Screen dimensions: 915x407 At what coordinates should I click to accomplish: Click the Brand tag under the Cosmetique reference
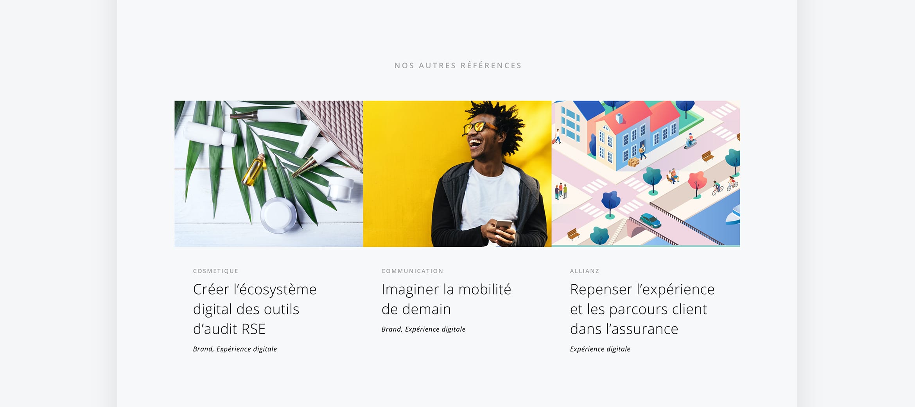click(203, 349)
